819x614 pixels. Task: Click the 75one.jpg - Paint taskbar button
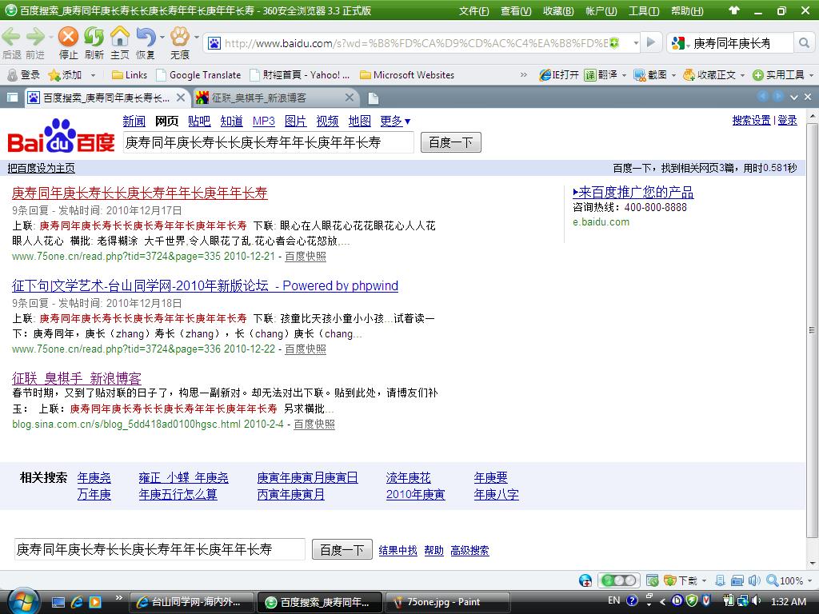pos(447,602)
